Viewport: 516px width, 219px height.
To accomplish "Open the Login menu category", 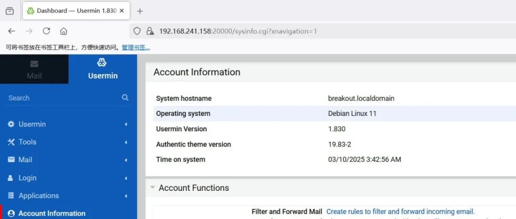I will (68, 178).
